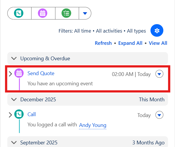The width and height of the screenshot is (175, 147).
Task: Click the Refresh link
Action: [103, 43]
